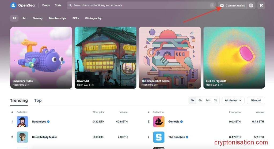Screen dimensions: 274x149
Task: Open the Stats menu
Action: [58, 5]
